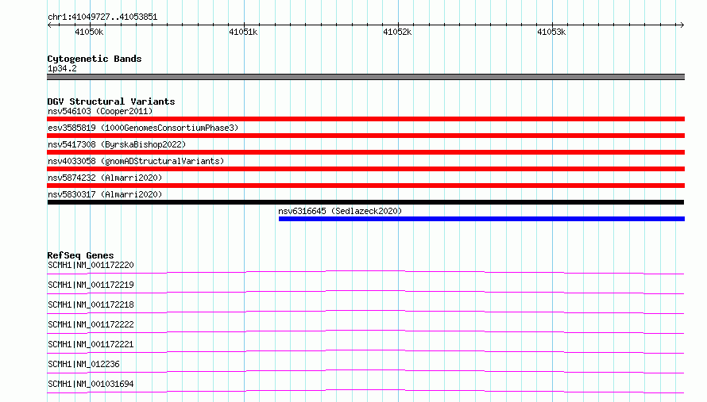This screenshot has width=707, height=402.
Task: Click the magenta line for SCMH1|NM_001172222
Action: pos(365,331)
